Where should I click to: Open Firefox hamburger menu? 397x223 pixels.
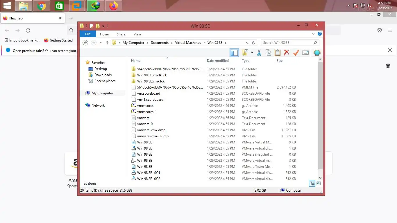390,30
